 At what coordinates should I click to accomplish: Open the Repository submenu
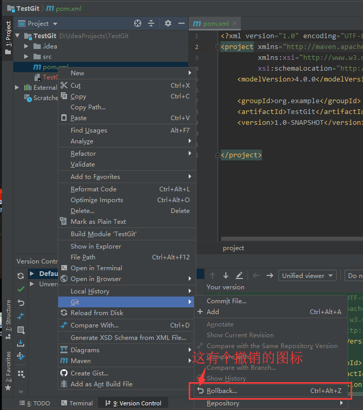pyautogui.click(x=271, y=403)
